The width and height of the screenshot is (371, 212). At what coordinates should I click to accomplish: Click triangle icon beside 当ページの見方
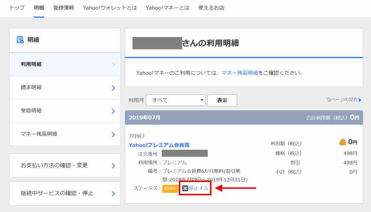360,100
